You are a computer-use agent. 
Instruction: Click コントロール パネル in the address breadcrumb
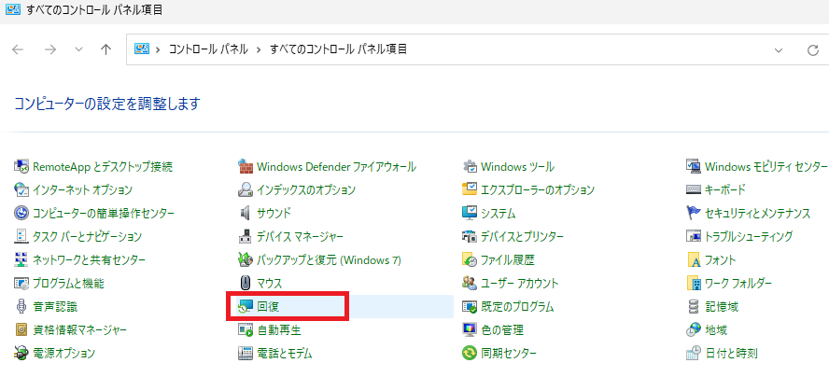click(208, 49)
